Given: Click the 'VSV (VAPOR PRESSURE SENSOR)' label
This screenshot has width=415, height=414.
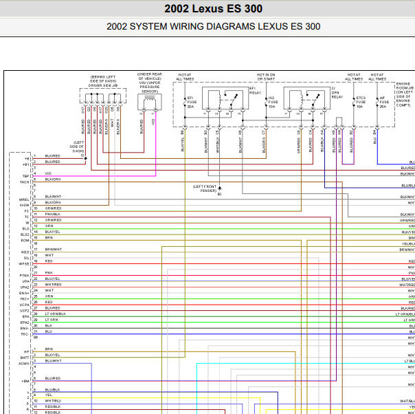Looking at the screenshot, I should (x=150, y=87).
